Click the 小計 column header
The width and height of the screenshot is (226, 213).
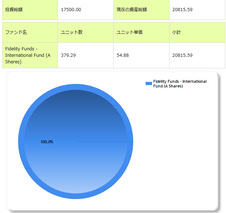176,32
